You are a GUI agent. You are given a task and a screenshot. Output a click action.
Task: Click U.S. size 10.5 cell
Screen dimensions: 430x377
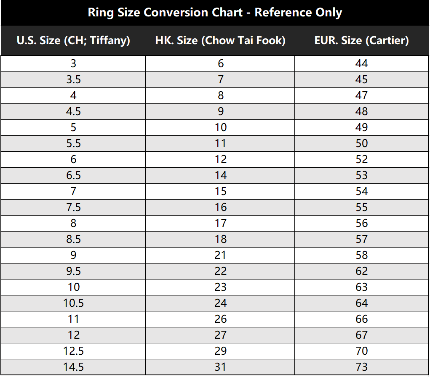click(x=73, y=303)
